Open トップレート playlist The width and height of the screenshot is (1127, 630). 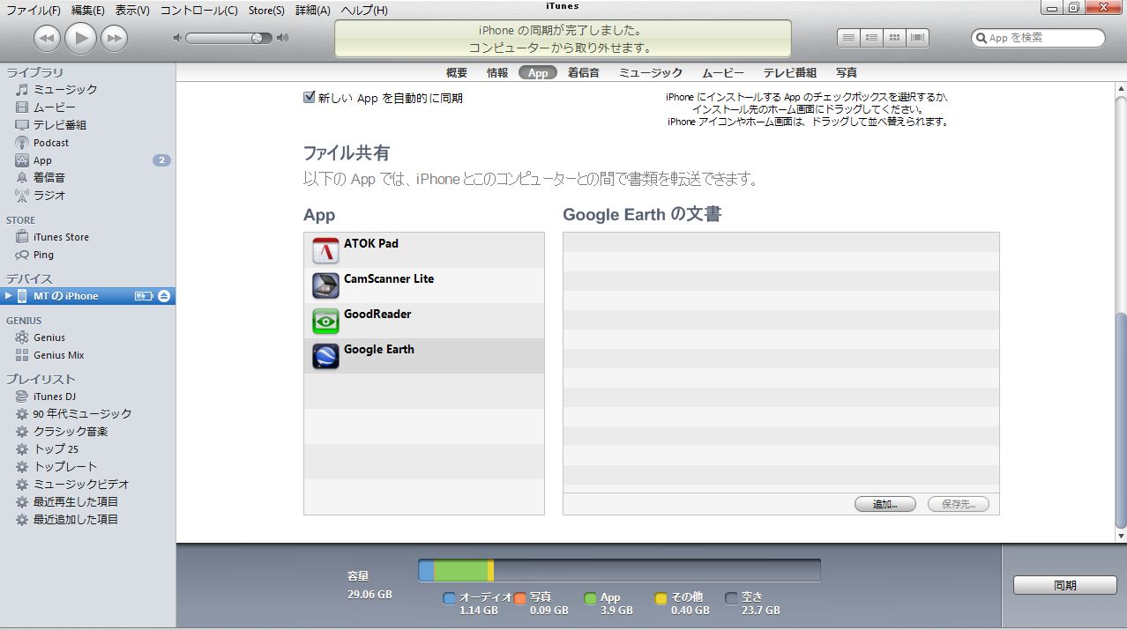(x=65, y=466)
